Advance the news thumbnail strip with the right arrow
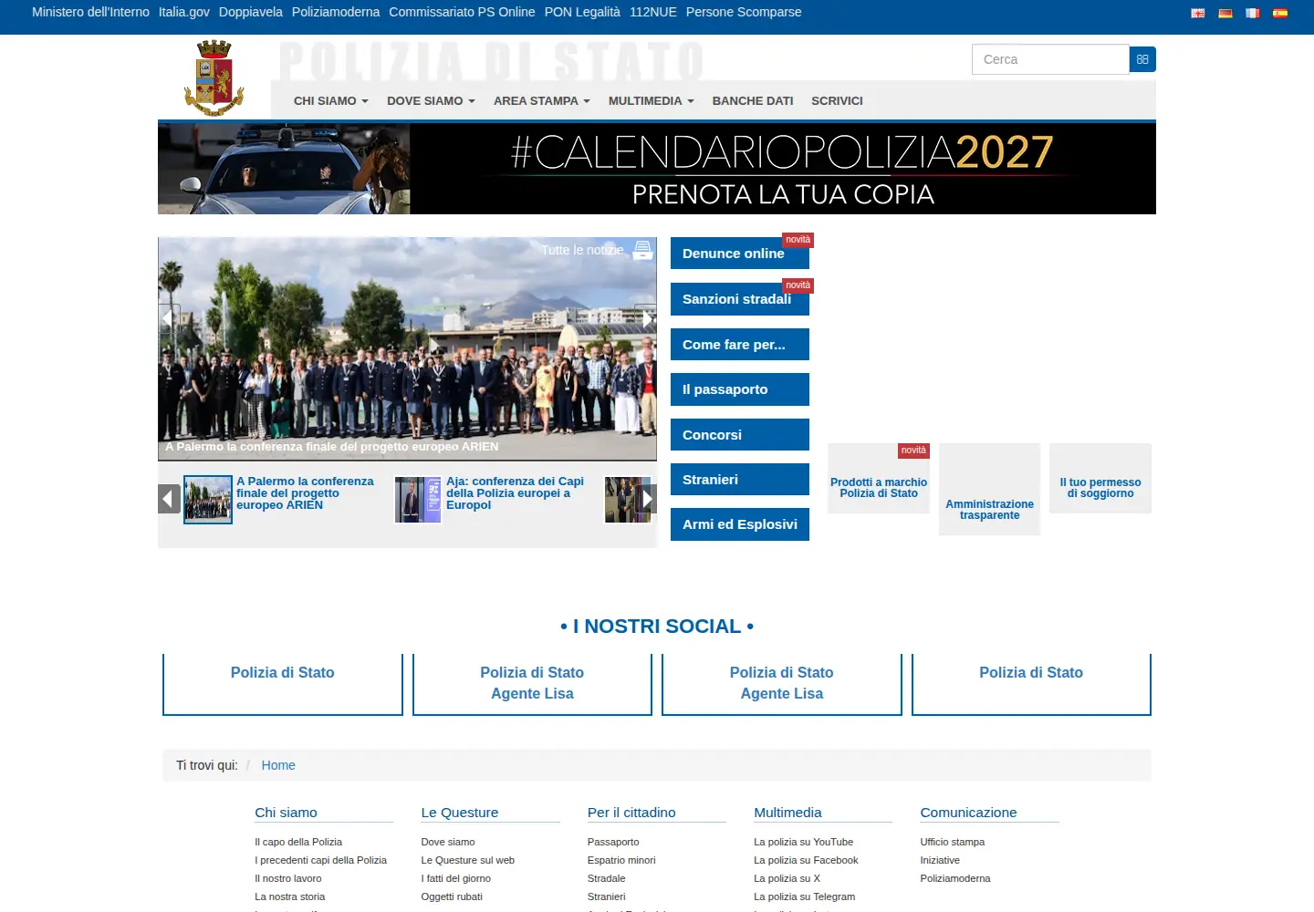This screenshot has width=1314, height=912. [647, 499]
